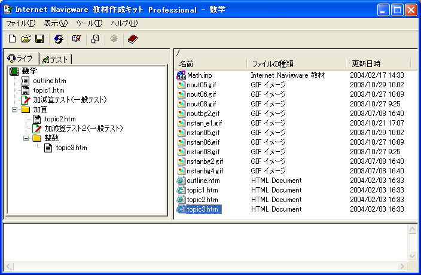Open the ツール(T) menu

tap(89, 23)
